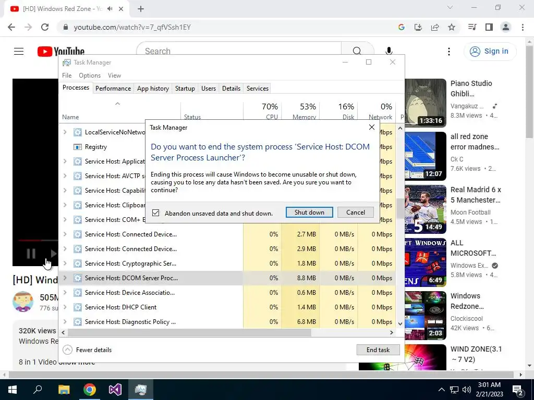534x400 pixels.
Task: Expand the LocalServiceNoNetwork process group
Action: click(x=65, y=132)
